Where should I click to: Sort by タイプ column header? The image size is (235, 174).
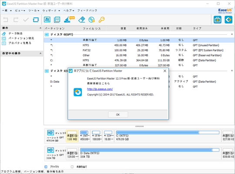click(213, 28)
